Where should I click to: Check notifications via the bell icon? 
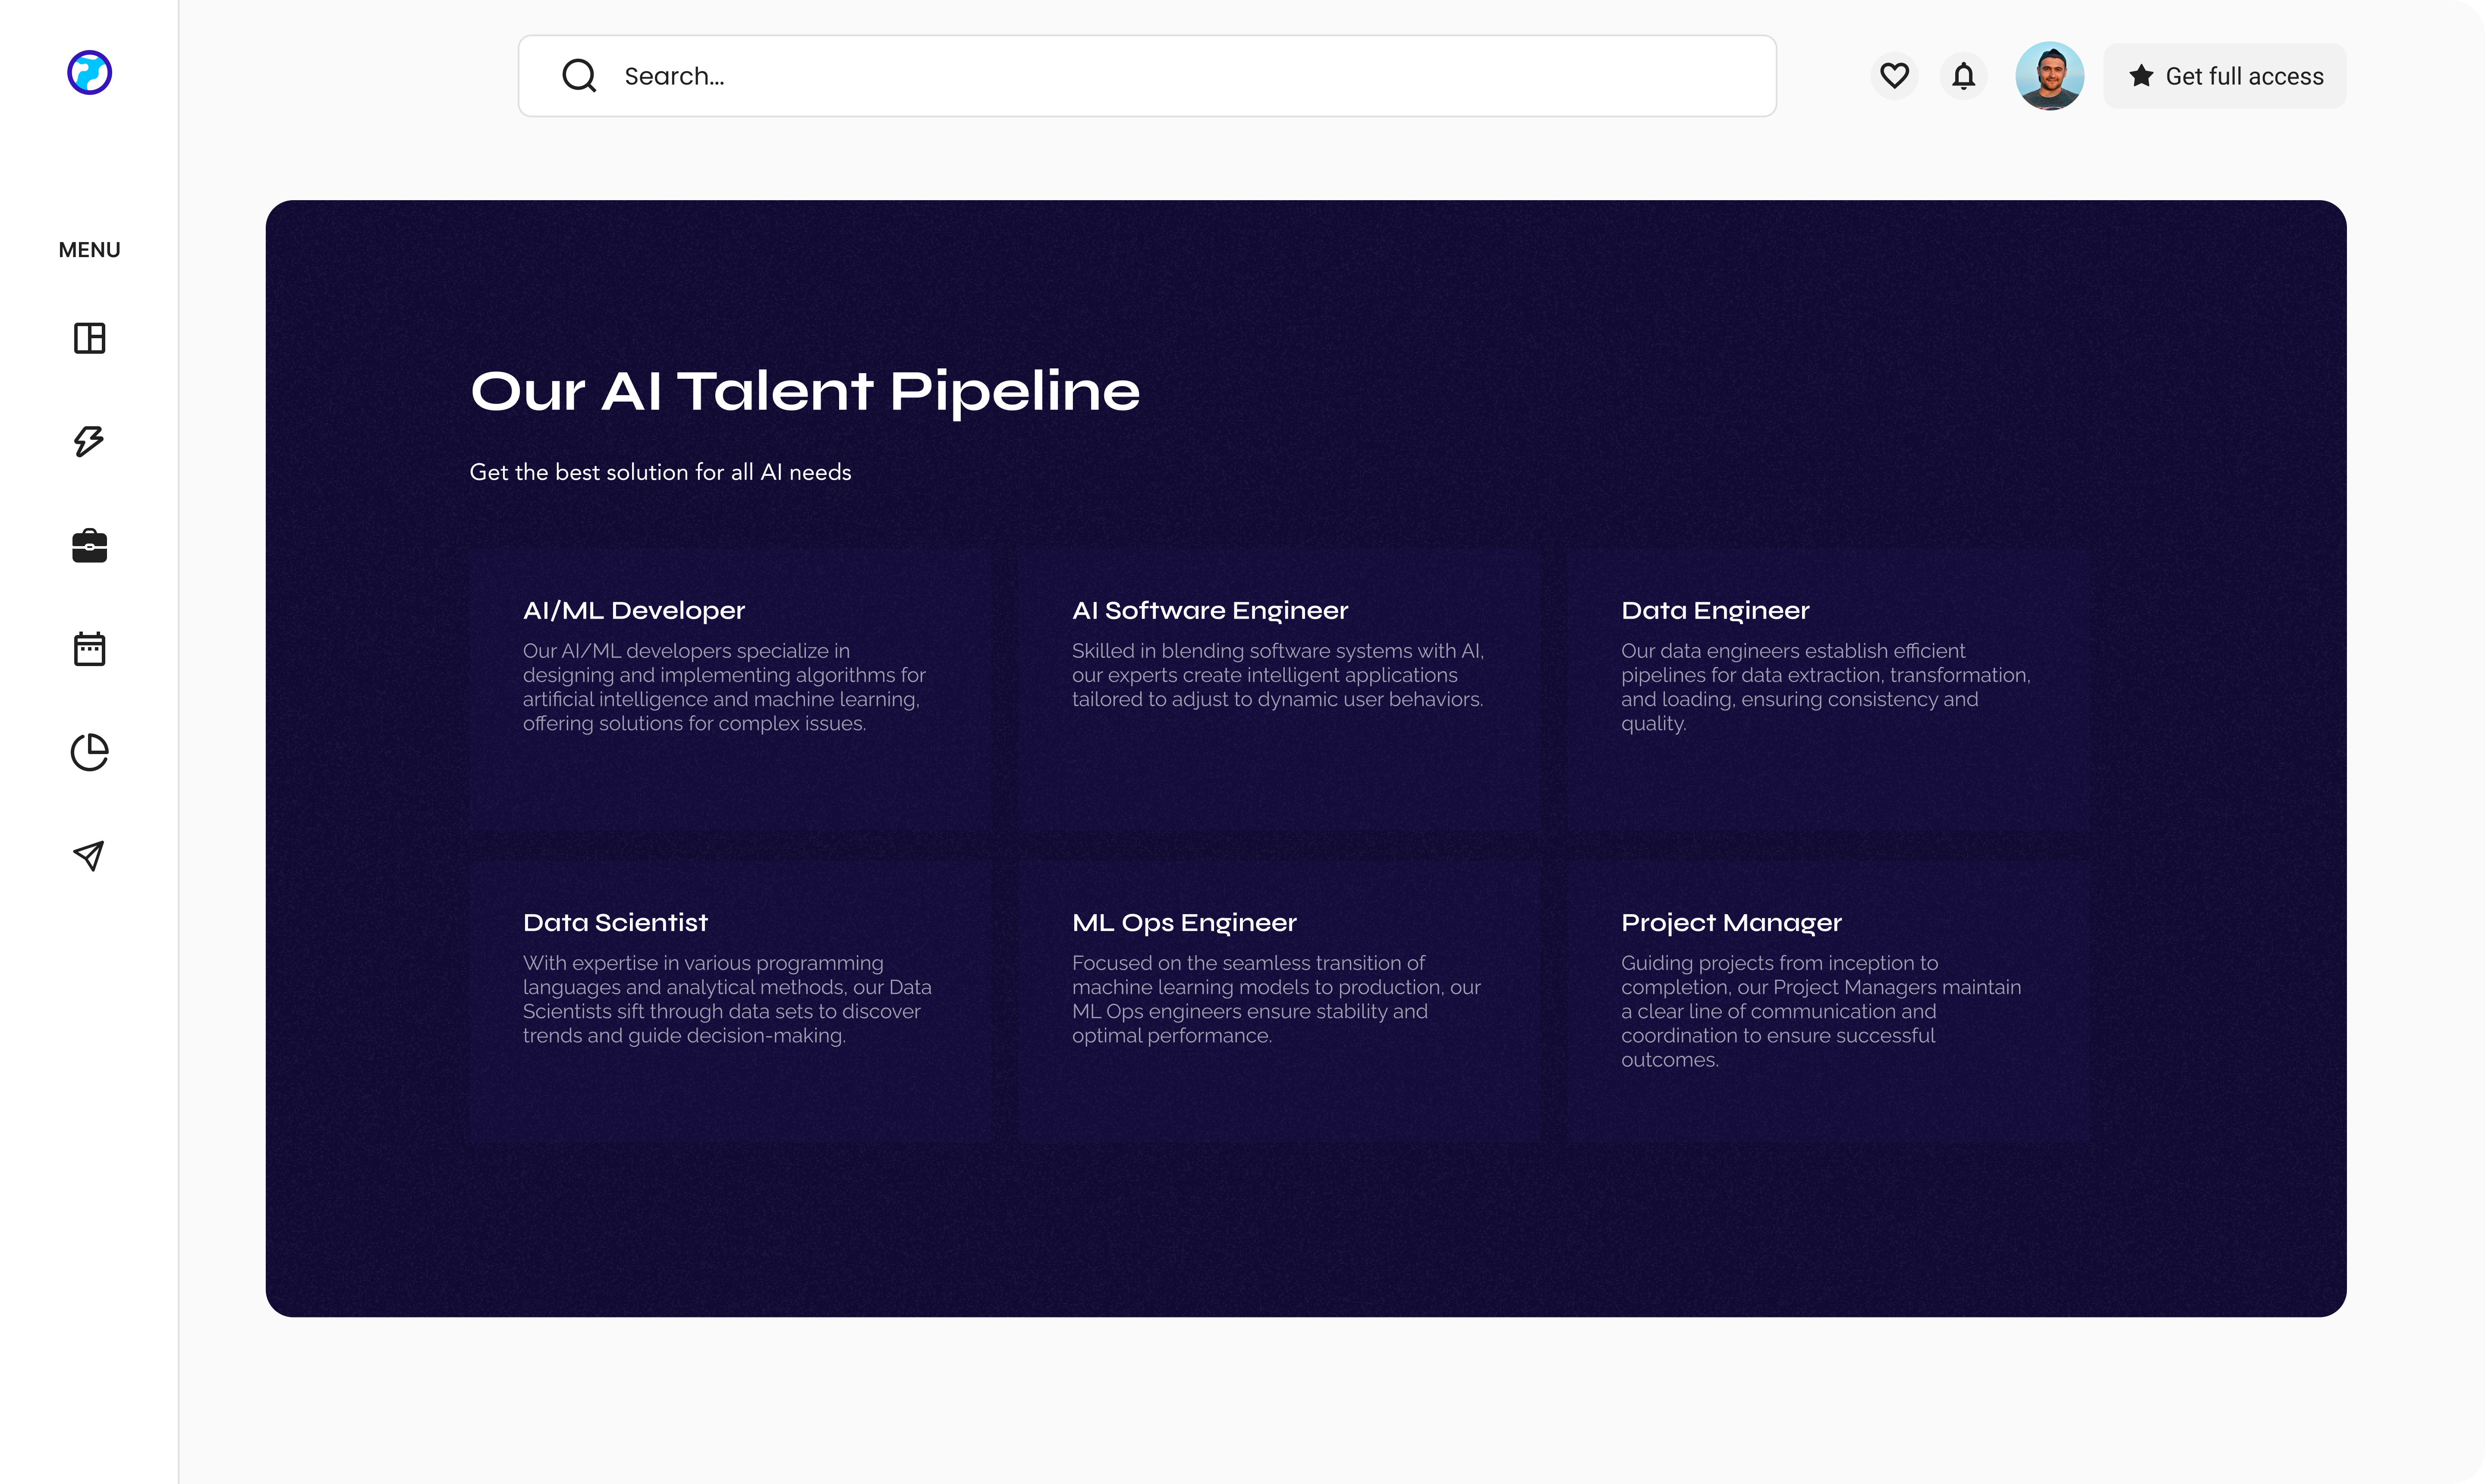[1963, 75]
